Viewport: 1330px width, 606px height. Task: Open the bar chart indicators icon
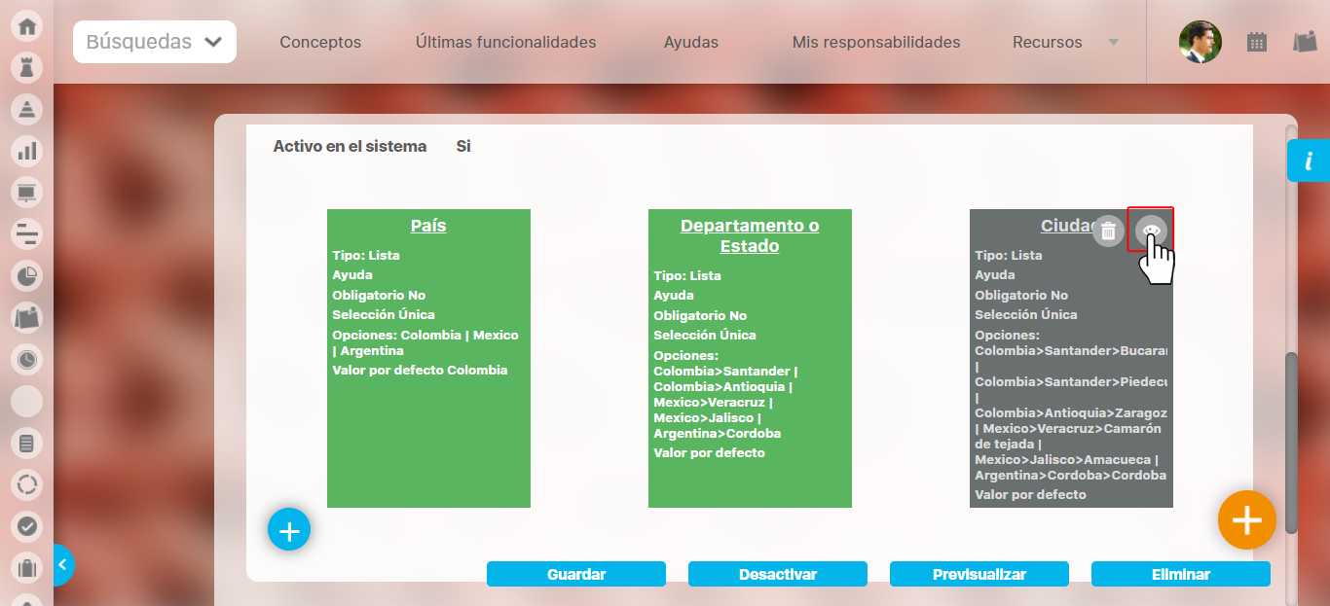coord(26,151)
